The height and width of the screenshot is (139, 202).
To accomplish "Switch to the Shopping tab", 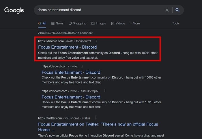I will pyautogui.click(x=77, y=23).
